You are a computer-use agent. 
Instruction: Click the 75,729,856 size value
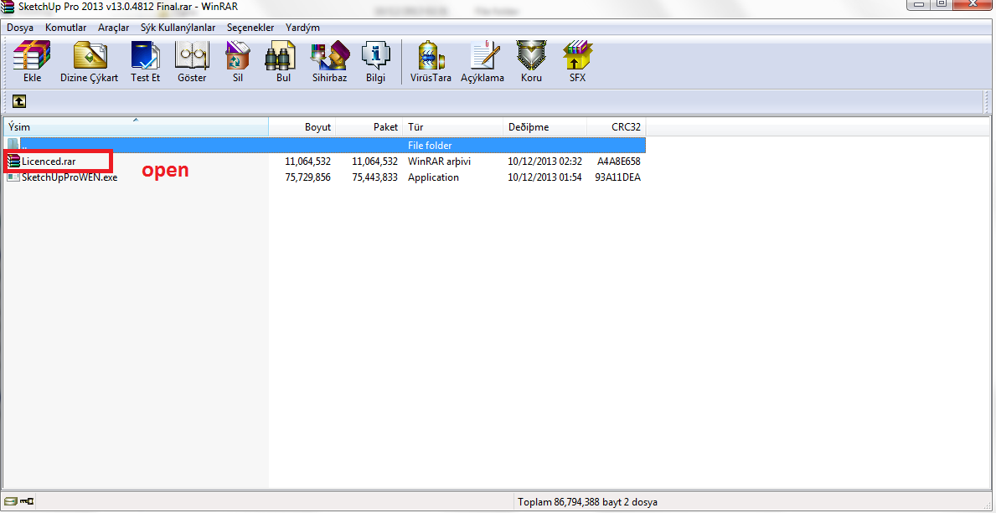click(308, 177)
